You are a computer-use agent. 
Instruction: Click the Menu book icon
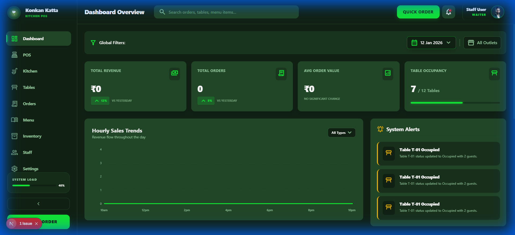[14, 120]
